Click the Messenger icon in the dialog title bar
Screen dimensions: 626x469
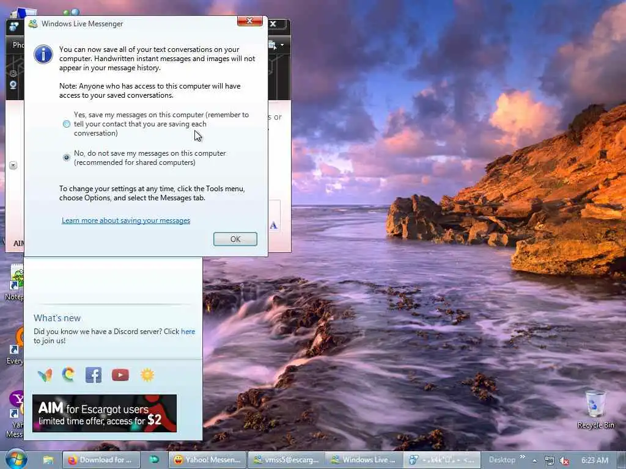coord(33,24)
